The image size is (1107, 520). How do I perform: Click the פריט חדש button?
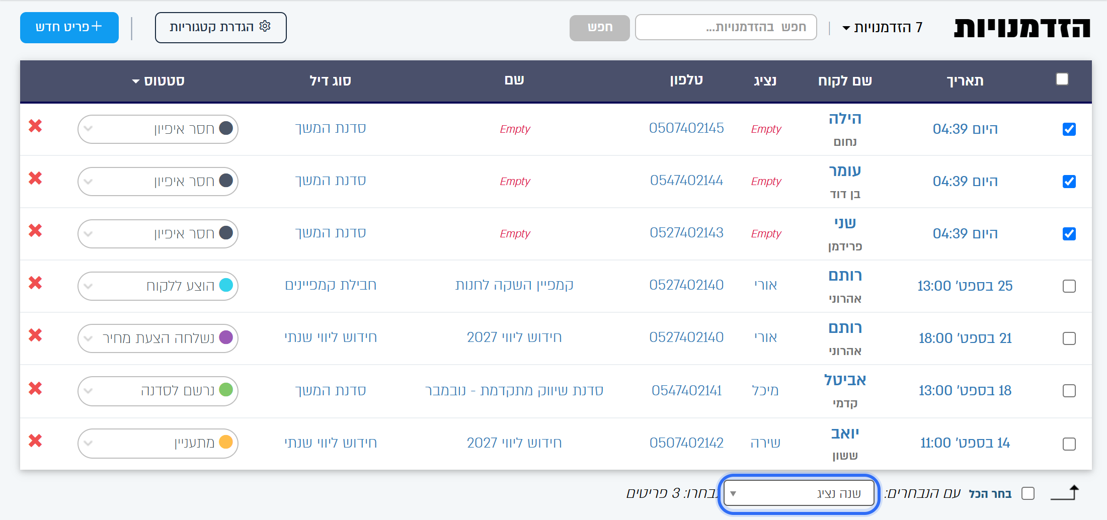[x=69, y=27]
